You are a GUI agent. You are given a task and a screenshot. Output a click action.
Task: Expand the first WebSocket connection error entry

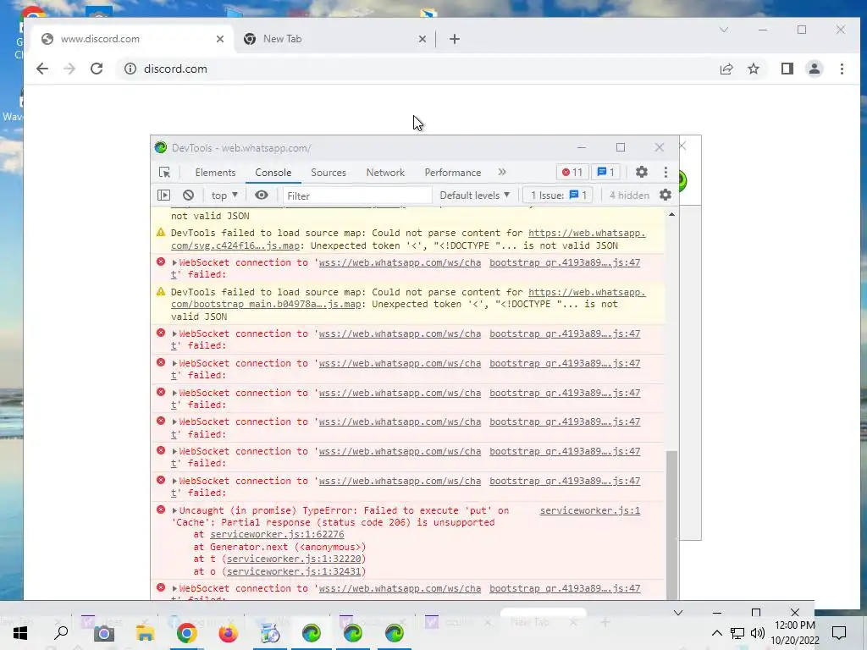tap(174, 262)
